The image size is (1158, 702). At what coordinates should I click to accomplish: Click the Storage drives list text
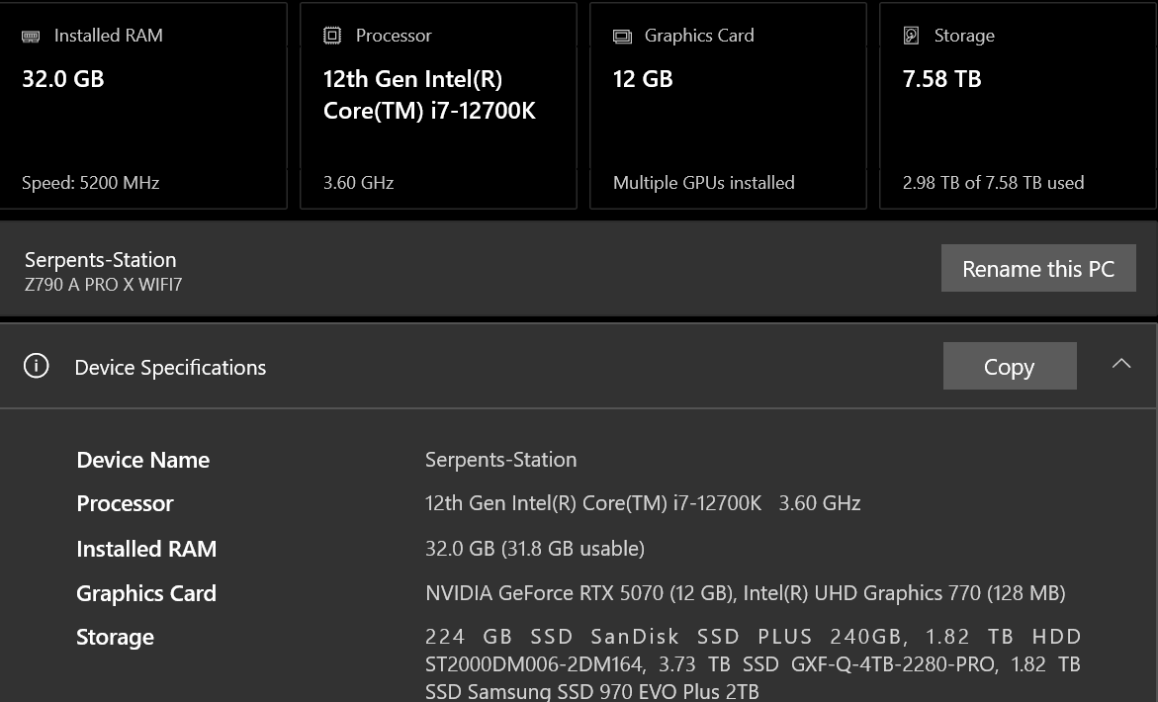753,663
